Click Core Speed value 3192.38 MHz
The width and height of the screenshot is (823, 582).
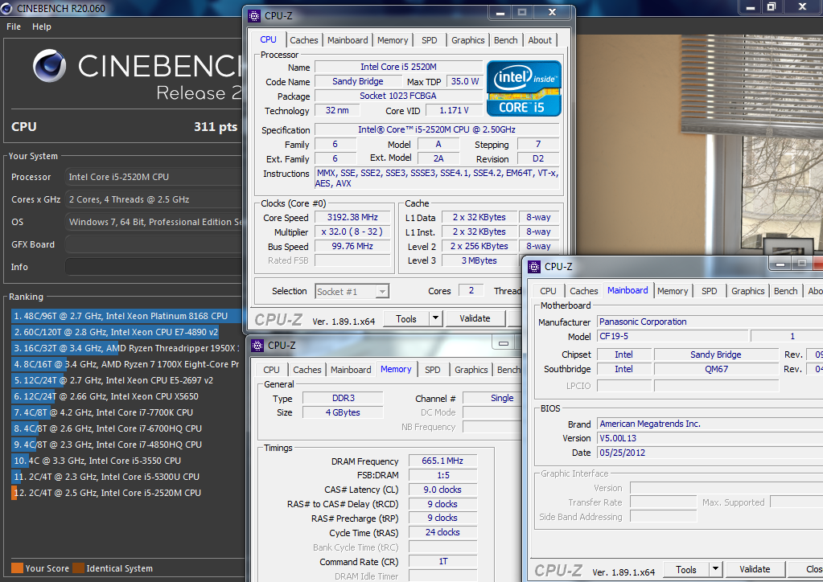point(352,218)
